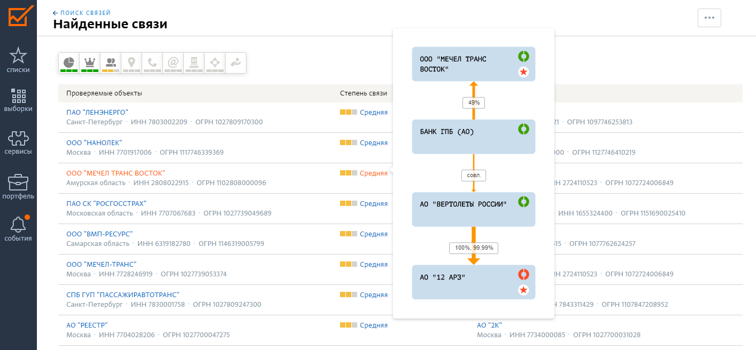756x350 pixels.
Task: Open the Сервисы puzzle section
Action: click(x=18, y=143)
